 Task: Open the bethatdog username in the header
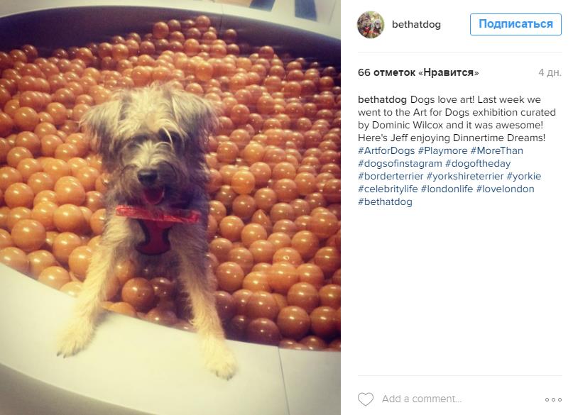coord(416,24)
